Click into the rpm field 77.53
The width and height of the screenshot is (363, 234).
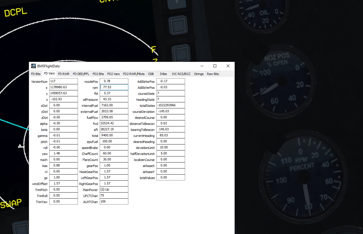114,87
